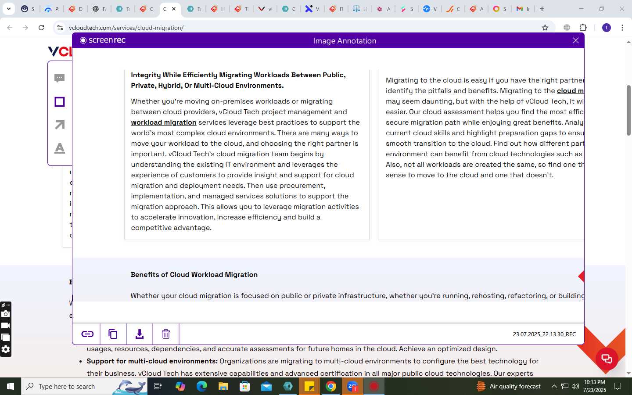Follow the cloud m... link in right column

click(570, 91)
